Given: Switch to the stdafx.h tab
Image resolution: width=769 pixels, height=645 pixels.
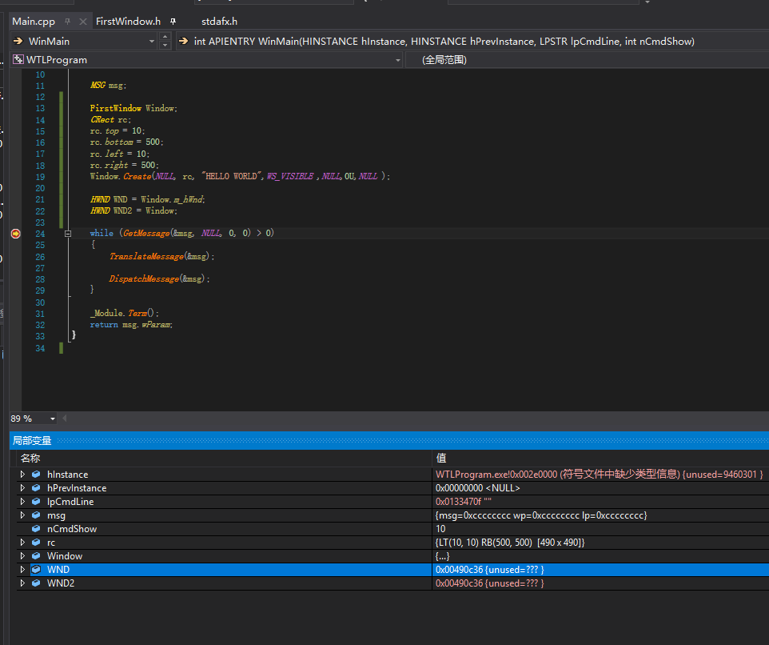Looking at the screenshot, I should tap(219, 22).
